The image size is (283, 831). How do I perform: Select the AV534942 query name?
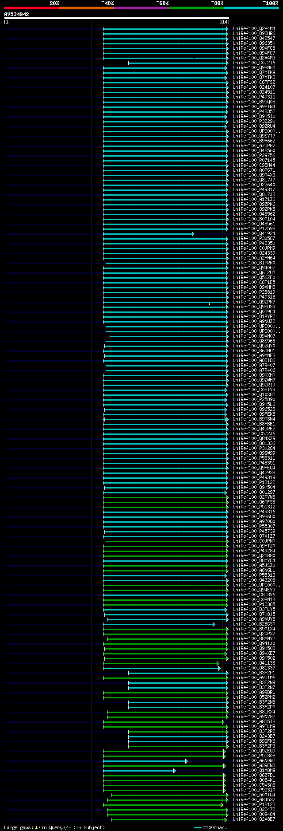(17, 14)
